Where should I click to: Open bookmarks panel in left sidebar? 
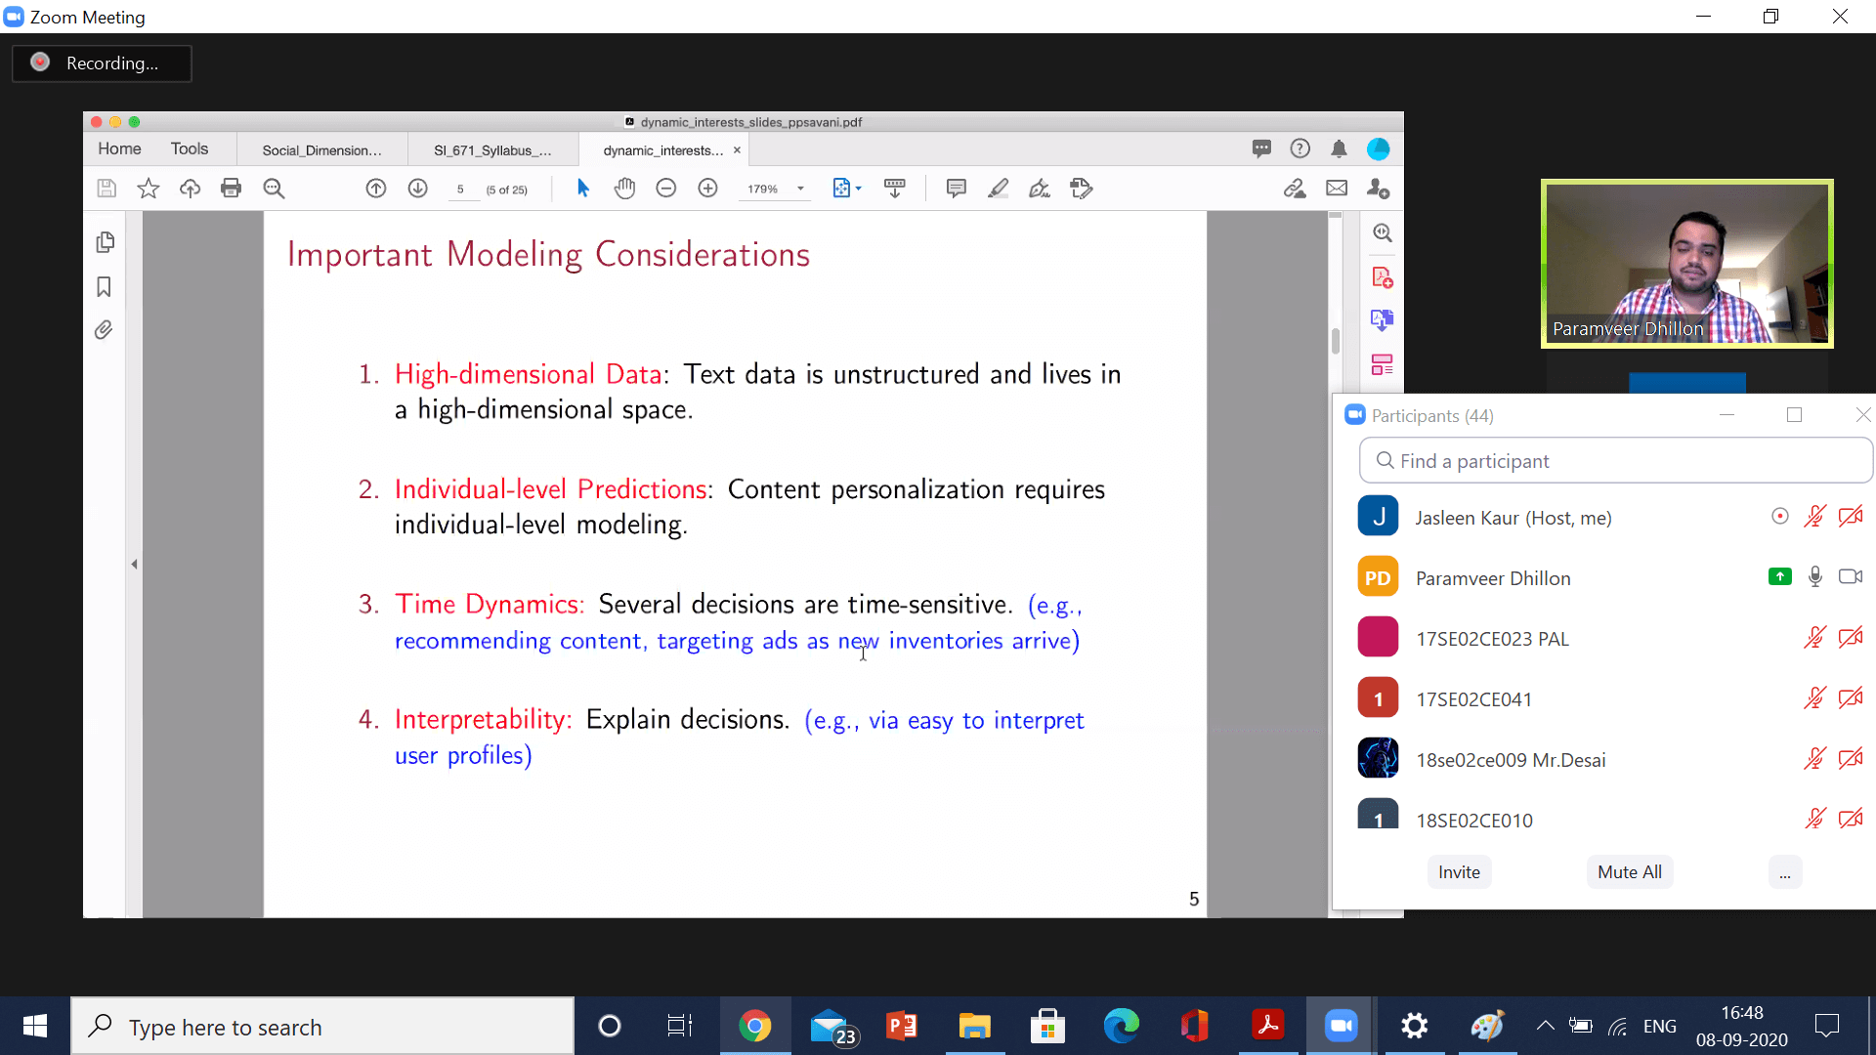[x=104, y=287]
